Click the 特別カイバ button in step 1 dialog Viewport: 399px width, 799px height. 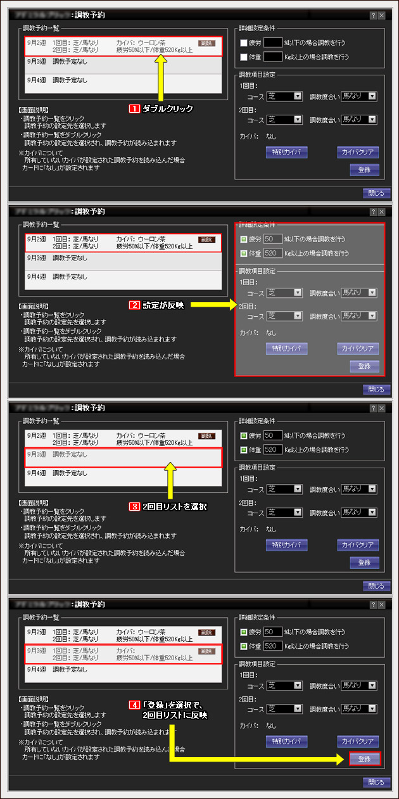click(286, 153)
